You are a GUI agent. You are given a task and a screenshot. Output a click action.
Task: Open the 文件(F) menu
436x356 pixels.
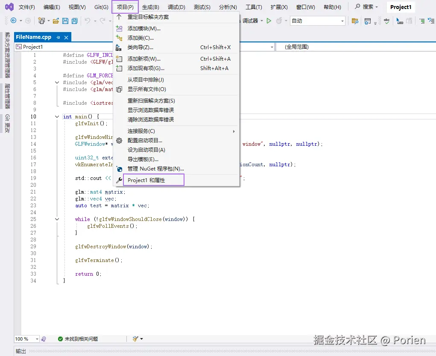tap(27, 7)
